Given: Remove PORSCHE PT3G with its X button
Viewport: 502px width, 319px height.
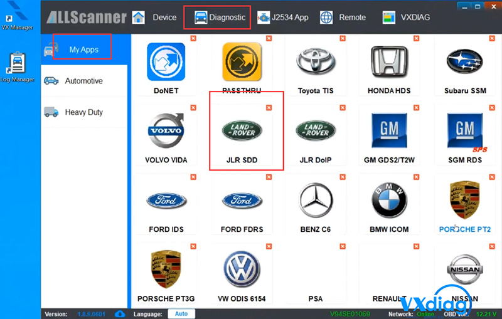Looking at the screenshot, I should 193,246.
